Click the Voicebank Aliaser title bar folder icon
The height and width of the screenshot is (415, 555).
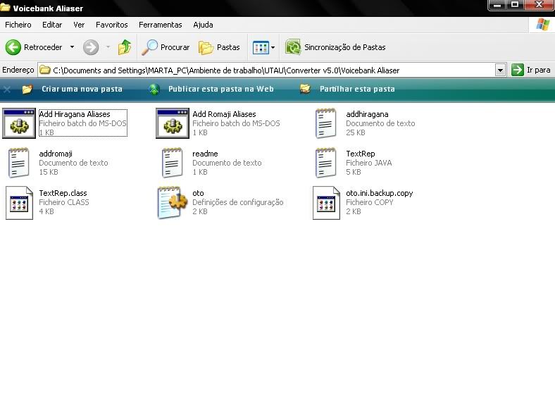(5, 7)
